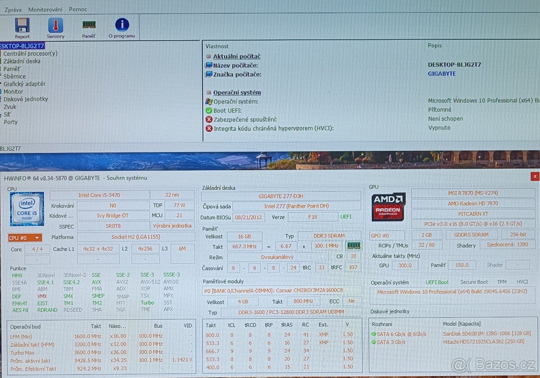Click the AMD Radeon Graphics logo
Screen dimensions: 540x378
tap(388, 207)
